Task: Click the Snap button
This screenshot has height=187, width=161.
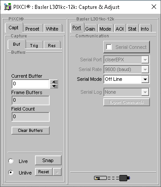Action: (48, 160)
